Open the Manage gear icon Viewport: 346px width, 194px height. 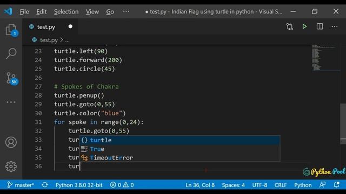[11, 167]
